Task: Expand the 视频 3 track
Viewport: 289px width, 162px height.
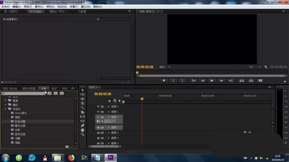Action: 109,106
